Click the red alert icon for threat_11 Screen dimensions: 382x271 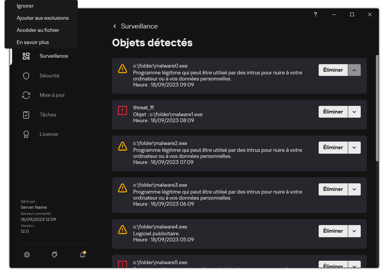(122, 110)
